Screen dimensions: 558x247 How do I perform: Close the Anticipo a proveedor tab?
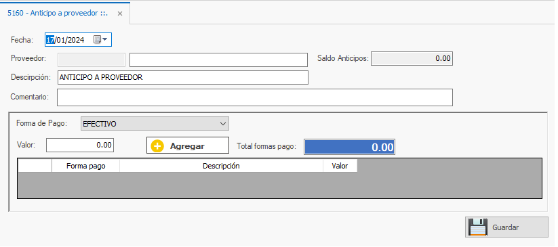tap(120, 14)
